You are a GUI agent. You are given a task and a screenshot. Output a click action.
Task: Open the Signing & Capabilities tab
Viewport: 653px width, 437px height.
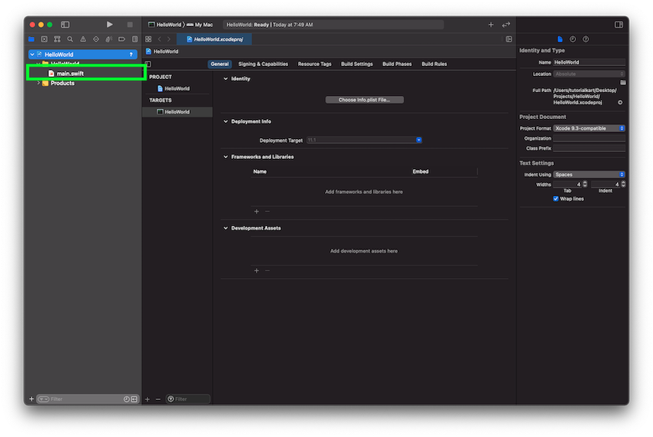click(x=263, y=64)
